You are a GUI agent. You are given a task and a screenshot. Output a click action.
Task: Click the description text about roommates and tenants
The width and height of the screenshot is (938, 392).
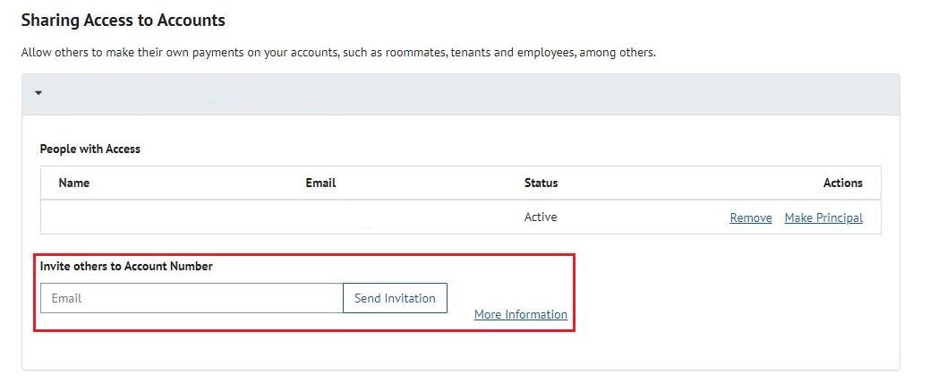click(338, 52)
